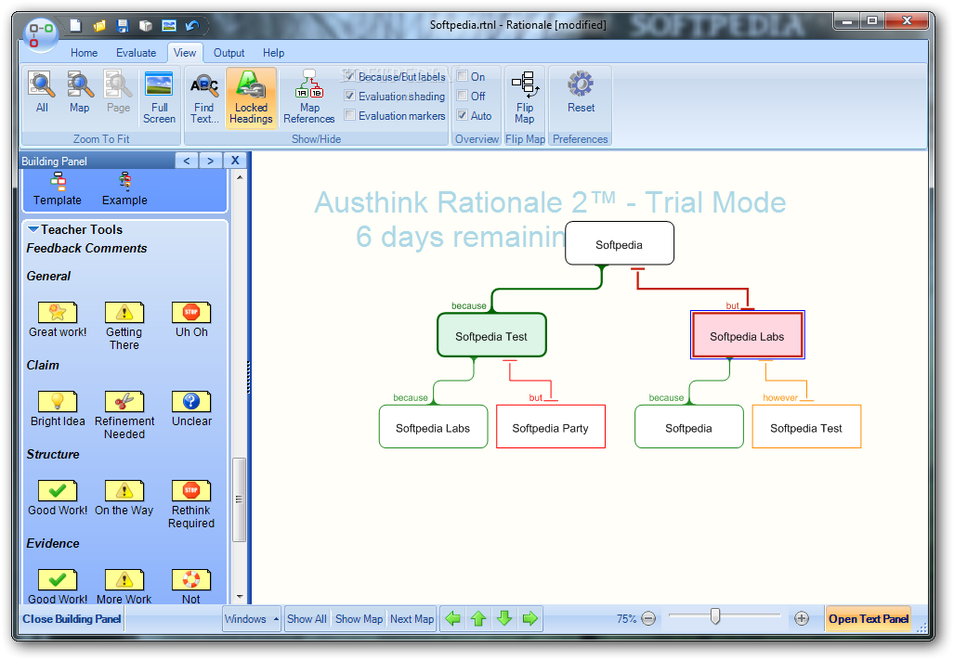This screenshot has height=660, width=954.
Task: Click the zoom slider handle
Action: pyautogui.click(x=715, y=617)
